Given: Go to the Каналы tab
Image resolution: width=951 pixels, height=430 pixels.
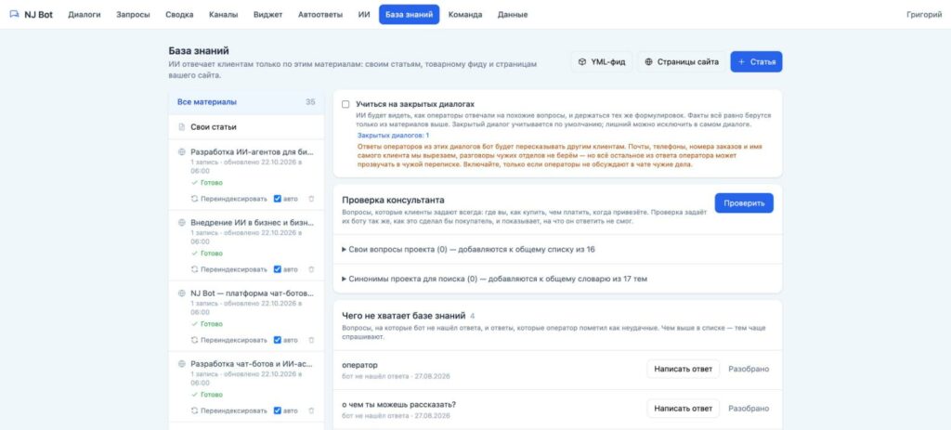Looking at the screenshot, I should click(x=223, y=15).
